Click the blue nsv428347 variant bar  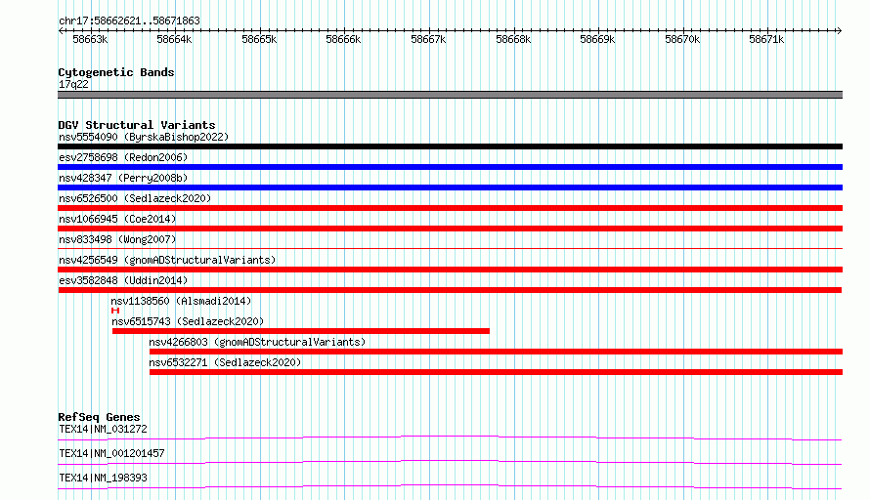[x=450, y=187]
